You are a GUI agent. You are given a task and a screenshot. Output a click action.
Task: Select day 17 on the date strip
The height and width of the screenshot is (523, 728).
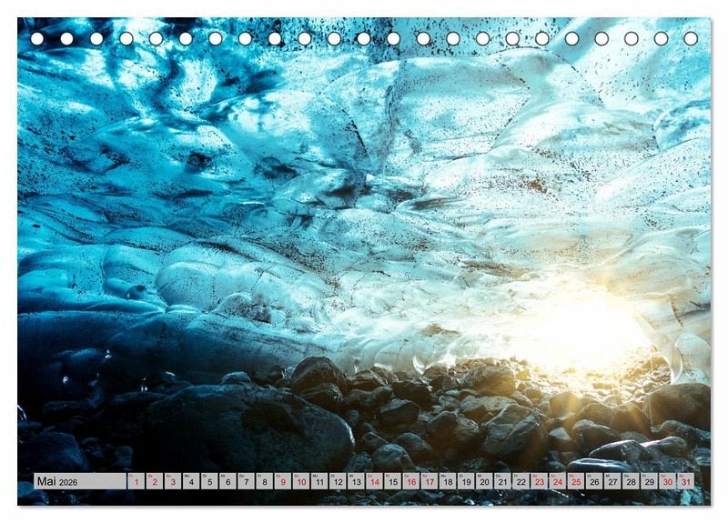(429, 481)
